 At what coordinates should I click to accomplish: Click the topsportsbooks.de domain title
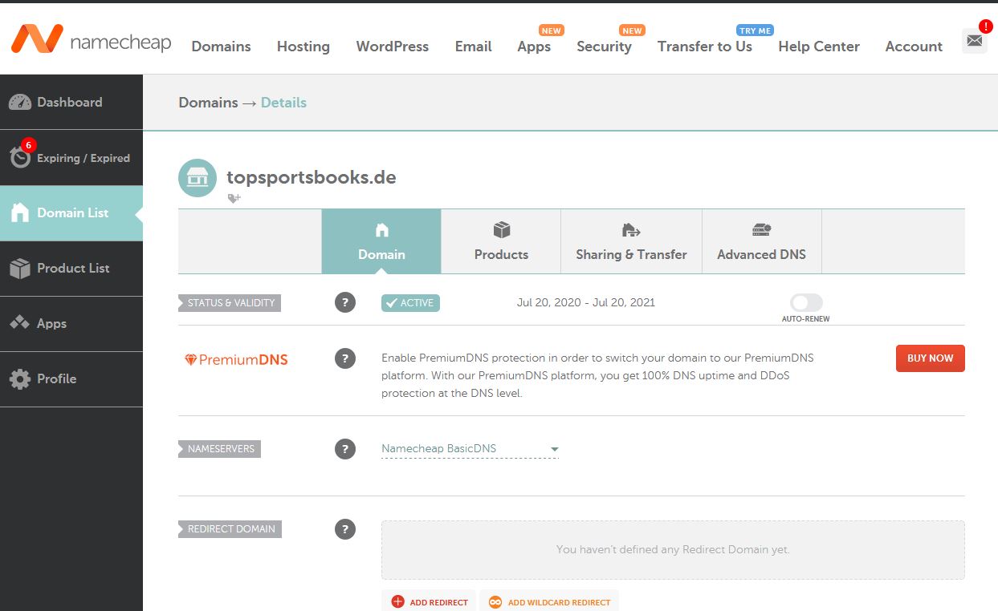click(312, 177)
